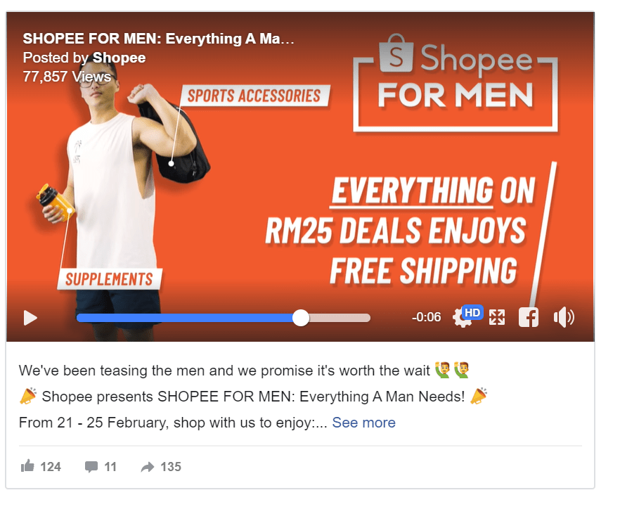Viewport: 620px width, 514px height.
Task: Click the Sports Accessories label in video
Action: click(x=254, y=96)
